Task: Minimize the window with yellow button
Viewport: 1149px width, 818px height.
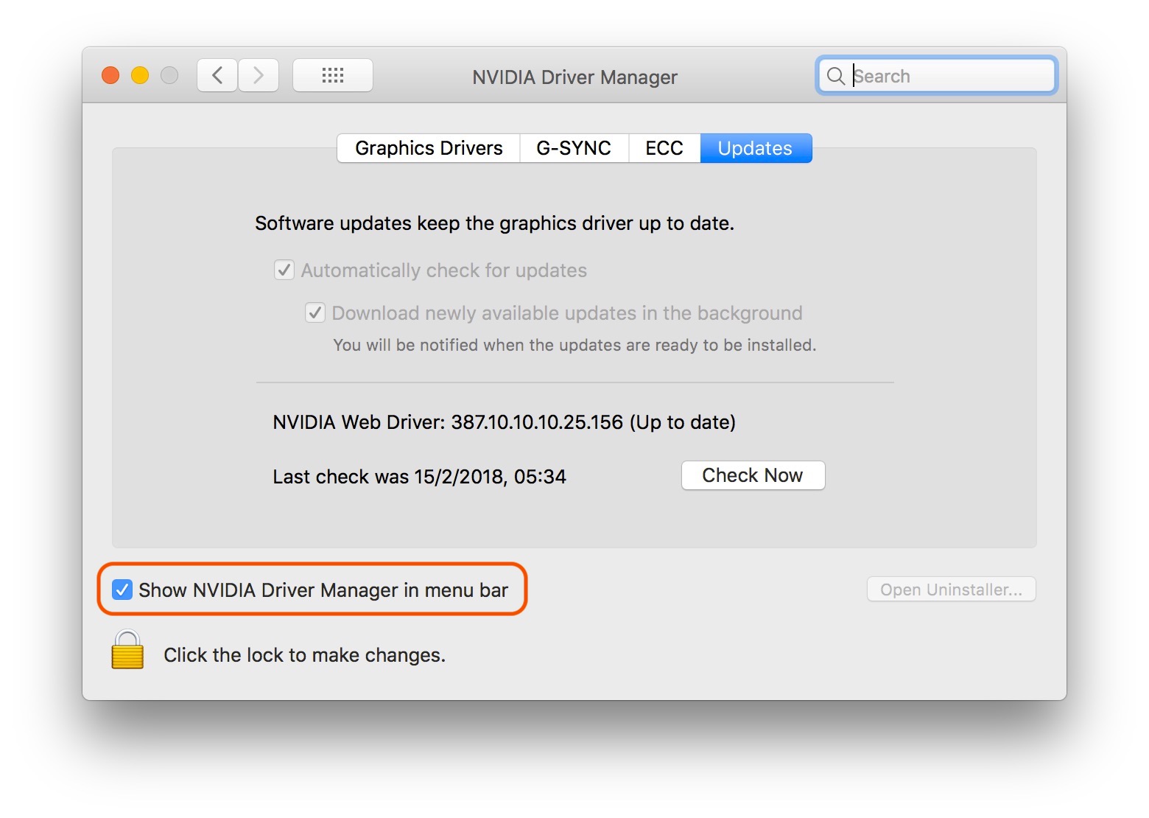Action: [140, 75]
